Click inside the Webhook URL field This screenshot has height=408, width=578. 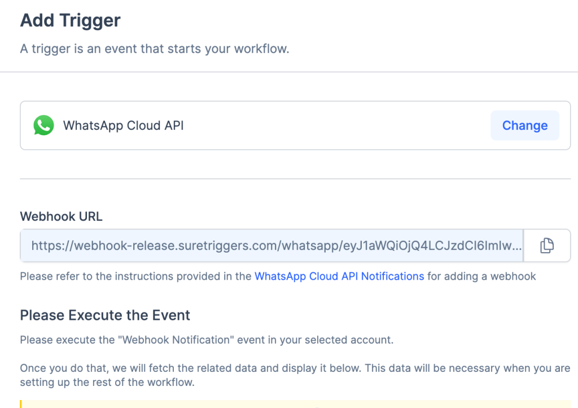pos(271,246)
